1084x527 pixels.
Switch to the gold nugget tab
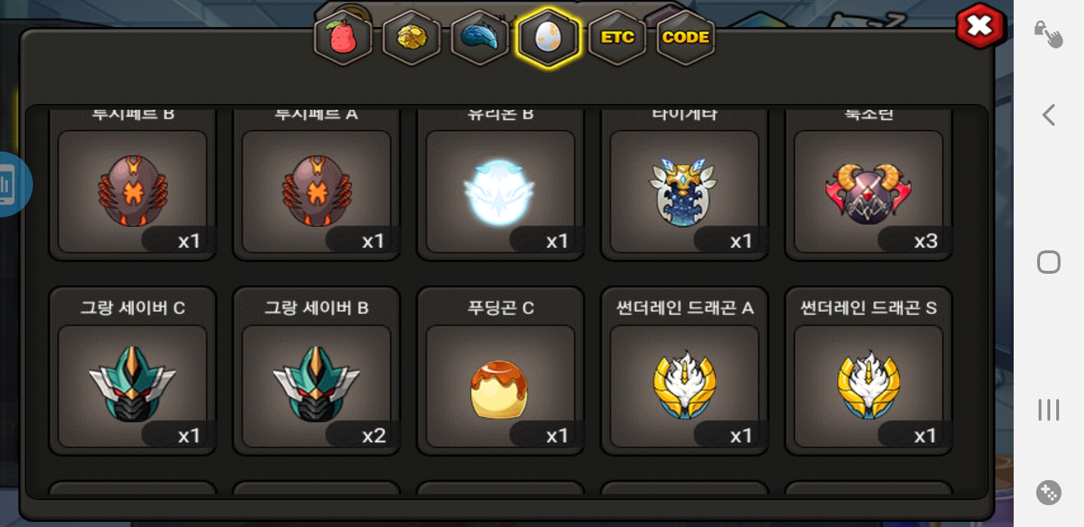tap(411, 38)
